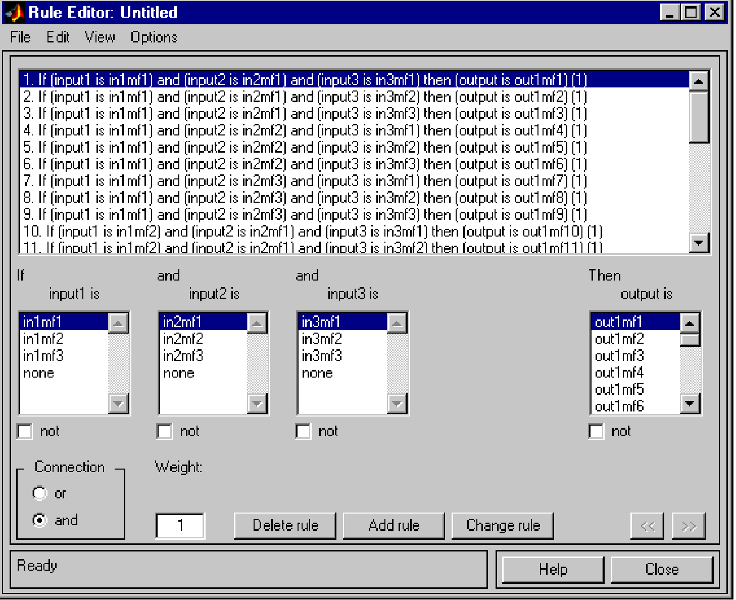This screenshot has width=736, height=600.
Task: Select rule 1 with output out1mf1
Action: (354, 80)
